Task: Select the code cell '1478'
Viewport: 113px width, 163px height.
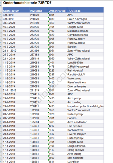Action: point(57,66)
